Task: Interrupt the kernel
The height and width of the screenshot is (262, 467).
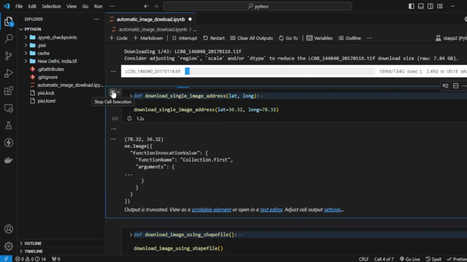Action: point(184,38)
